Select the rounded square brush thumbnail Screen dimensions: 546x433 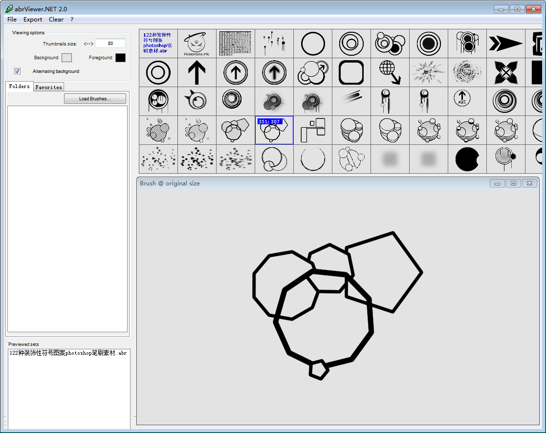(351, 72)
